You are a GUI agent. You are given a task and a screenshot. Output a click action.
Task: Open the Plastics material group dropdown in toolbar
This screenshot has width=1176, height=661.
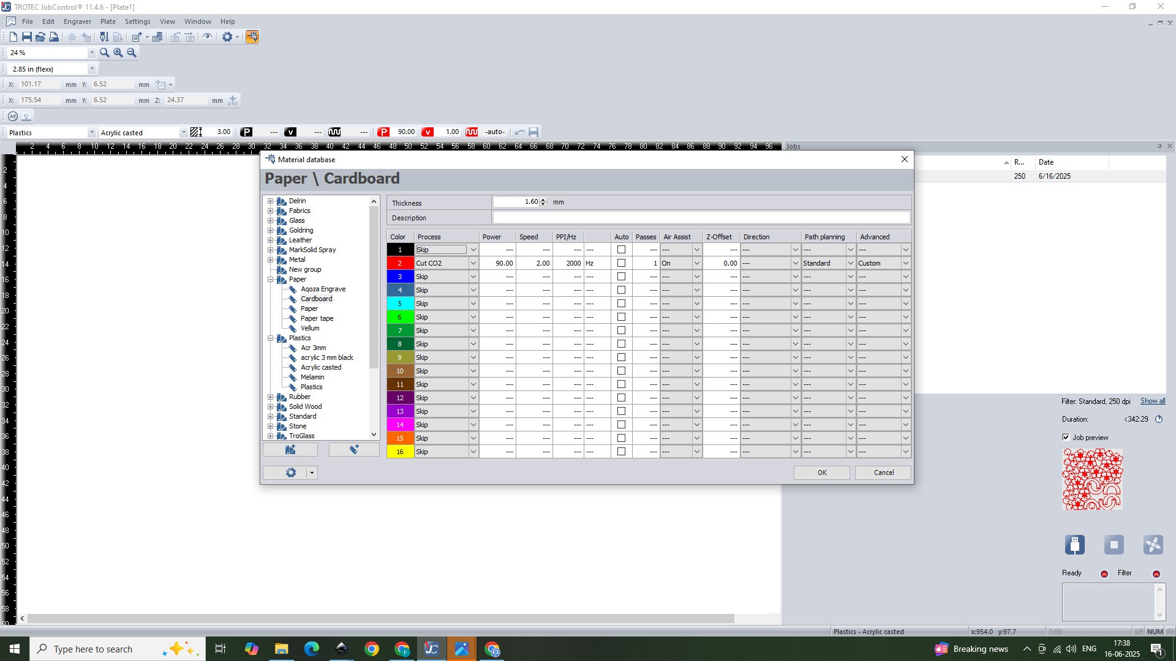click(92, 133)
